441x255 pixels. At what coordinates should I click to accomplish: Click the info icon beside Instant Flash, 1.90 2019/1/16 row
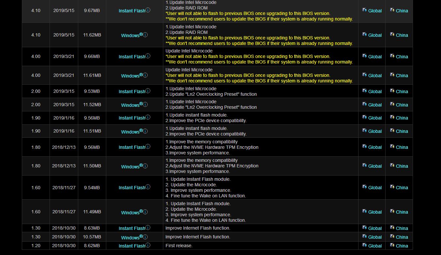click(148, 117)
